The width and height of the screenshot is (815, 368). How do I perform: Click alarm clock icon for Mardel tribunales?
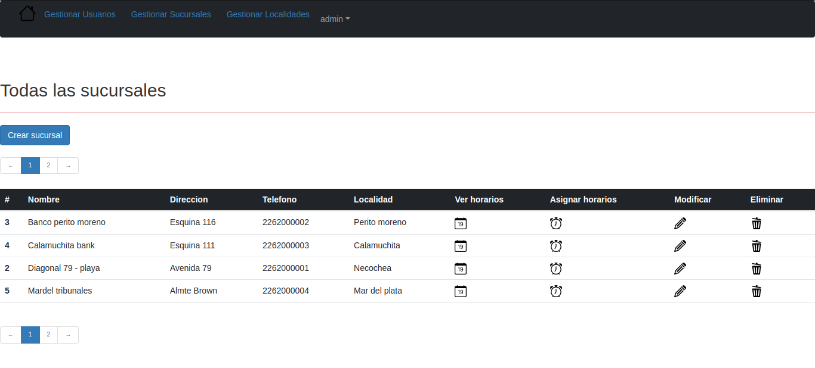pos(555,291)
